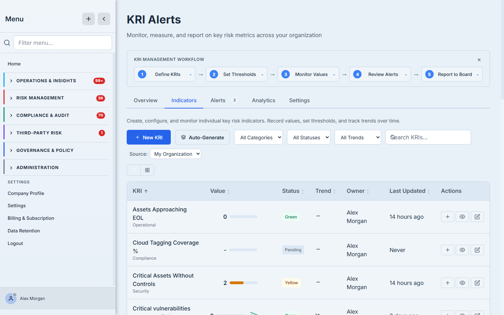The width and height of the screenshot is (504, 315).
Task: Sort table by the KRI column
Action: tap(140, 191)
